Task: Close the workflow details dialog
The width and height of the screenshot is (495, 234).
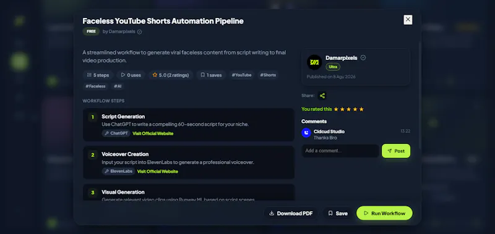Action: coord(408,20)
